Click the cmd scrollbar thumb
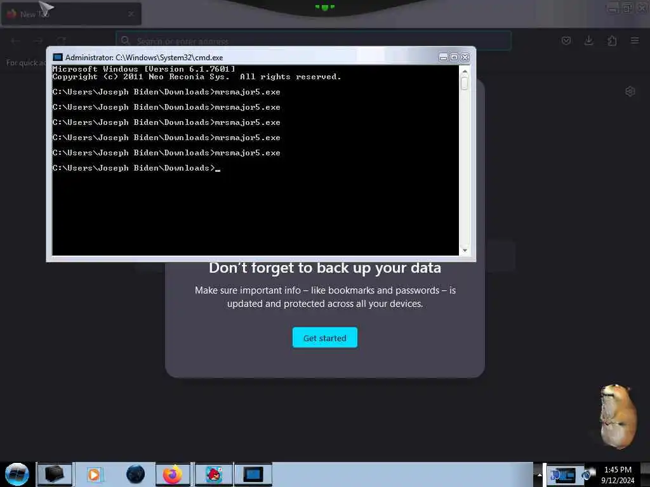The width and height of the screenshot is (650, 487). 465,83
